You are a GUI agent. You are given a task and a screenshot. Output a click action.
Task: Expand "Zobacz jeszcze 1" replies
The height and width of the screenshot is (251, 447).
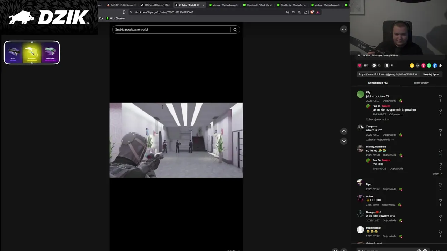[378, 119]
